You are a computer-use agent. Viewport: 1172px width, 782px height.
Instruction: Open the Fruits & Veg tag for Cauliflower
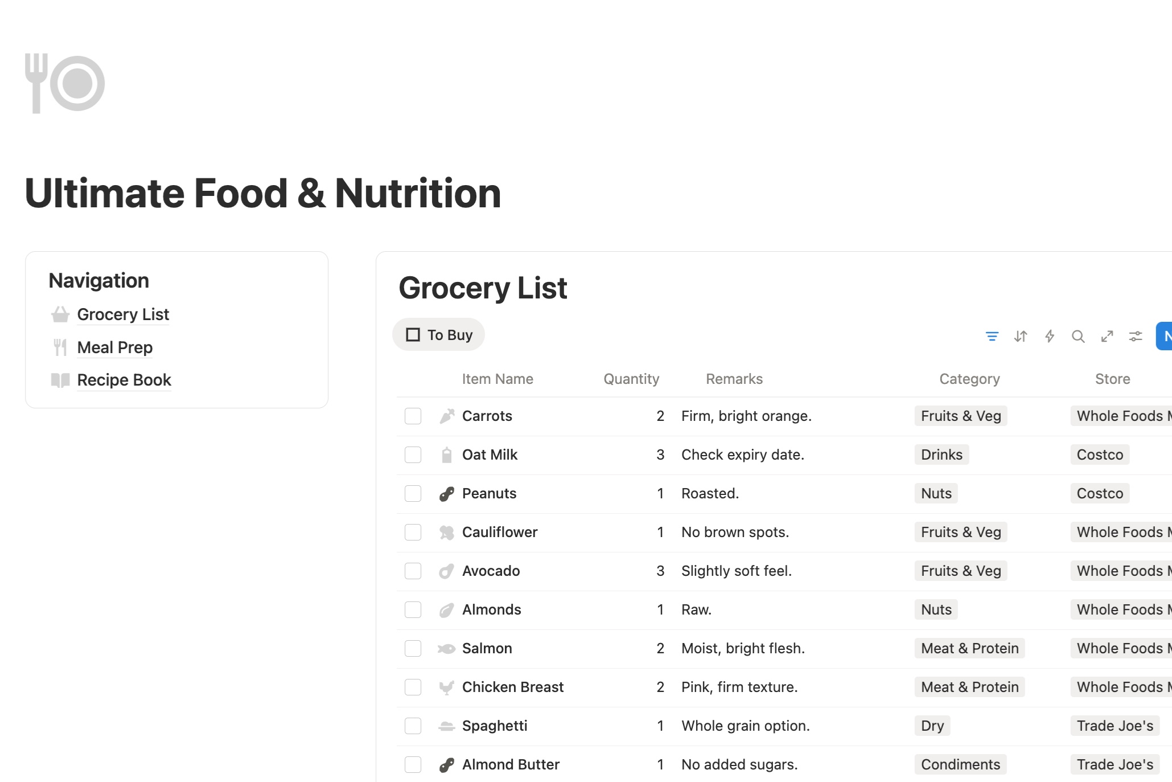[x=961, y=533]
